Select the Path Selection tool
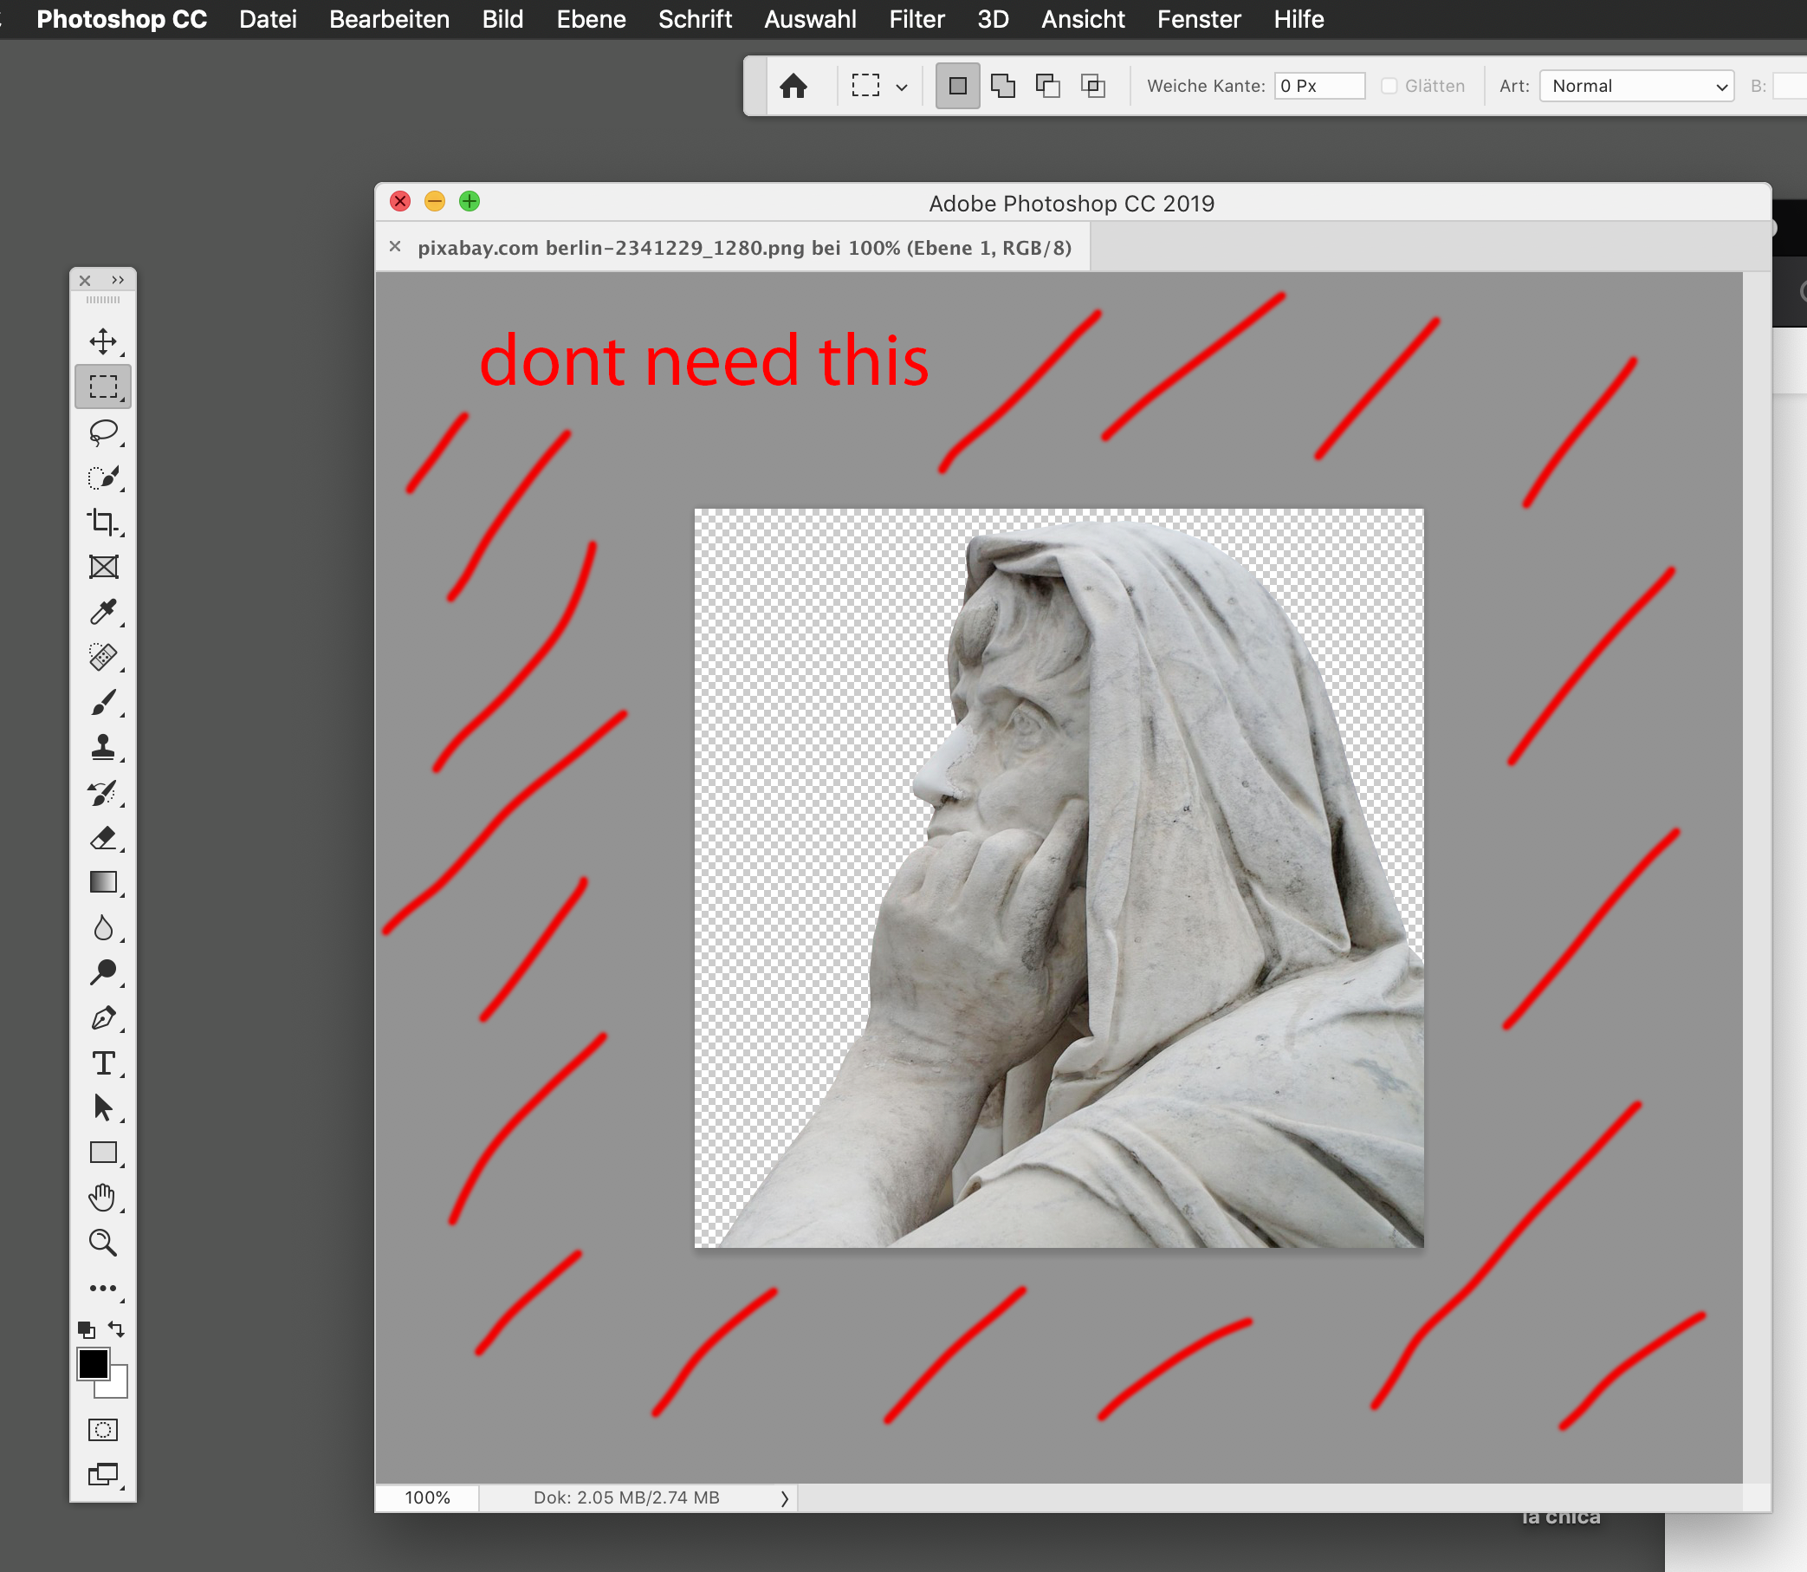The height and width of the screenshot is (1572, 1807). [x=102, y=1108]
